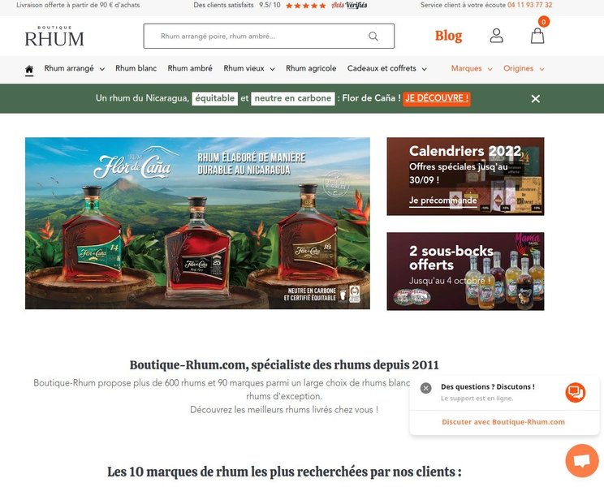Screen dimensions: 604x487
Task: Click the Flor de Caña hero banner
Action: tap(197, 223)
